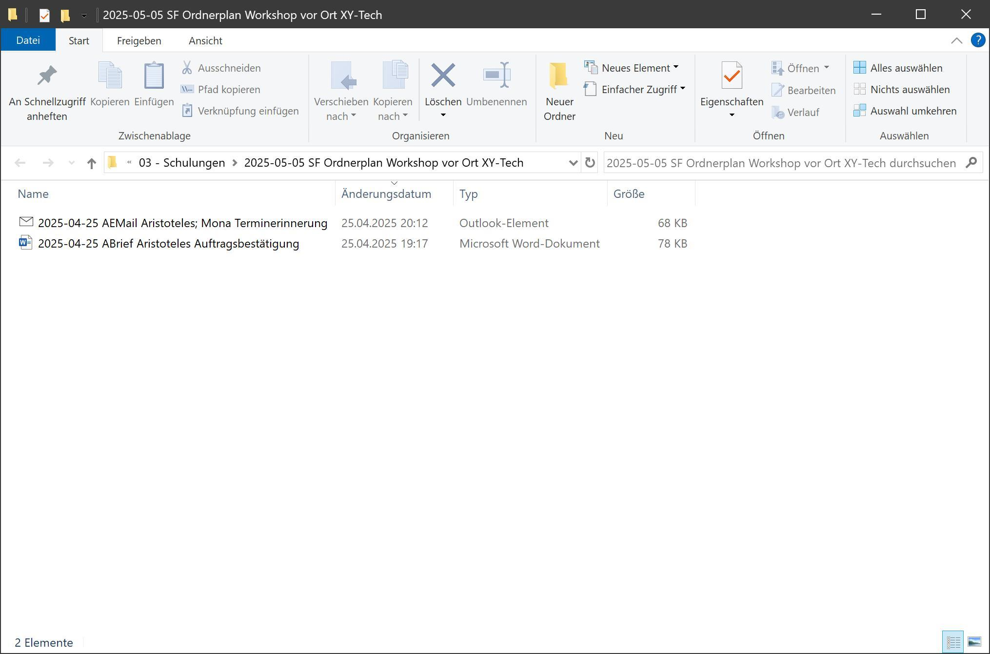Click the 68 KB size cell
The width and height of the screenshot is (990, 654).
[672, 223]
